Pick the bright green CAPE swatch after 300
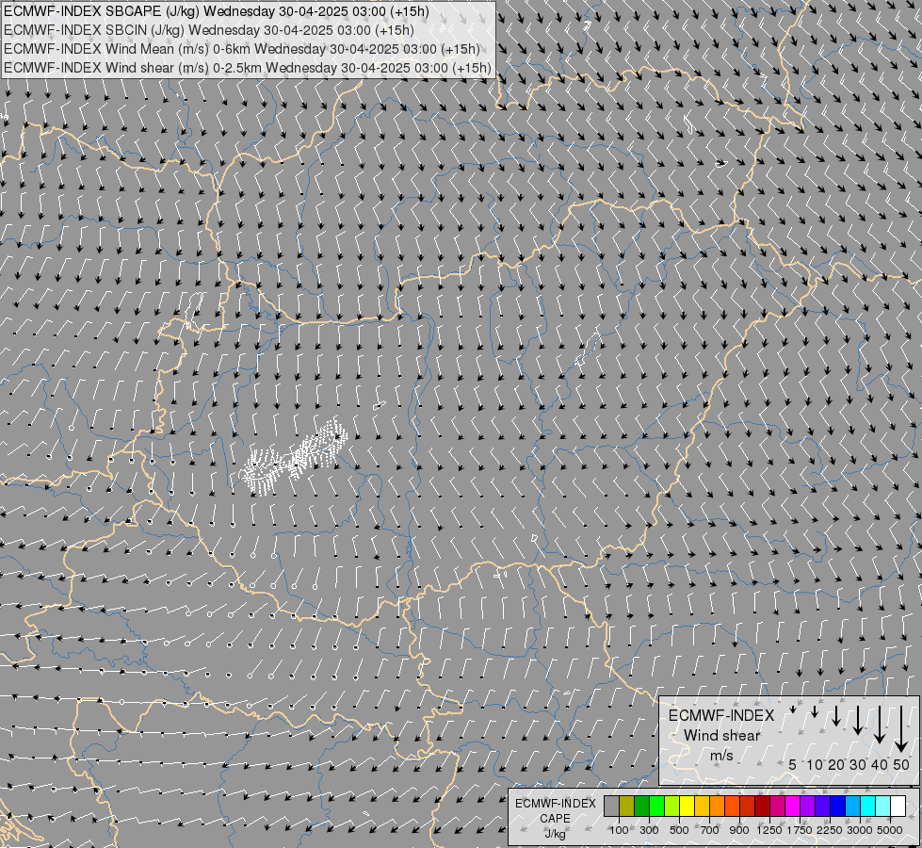This screenshot has width=922, height=848. [x=656, y=806]
